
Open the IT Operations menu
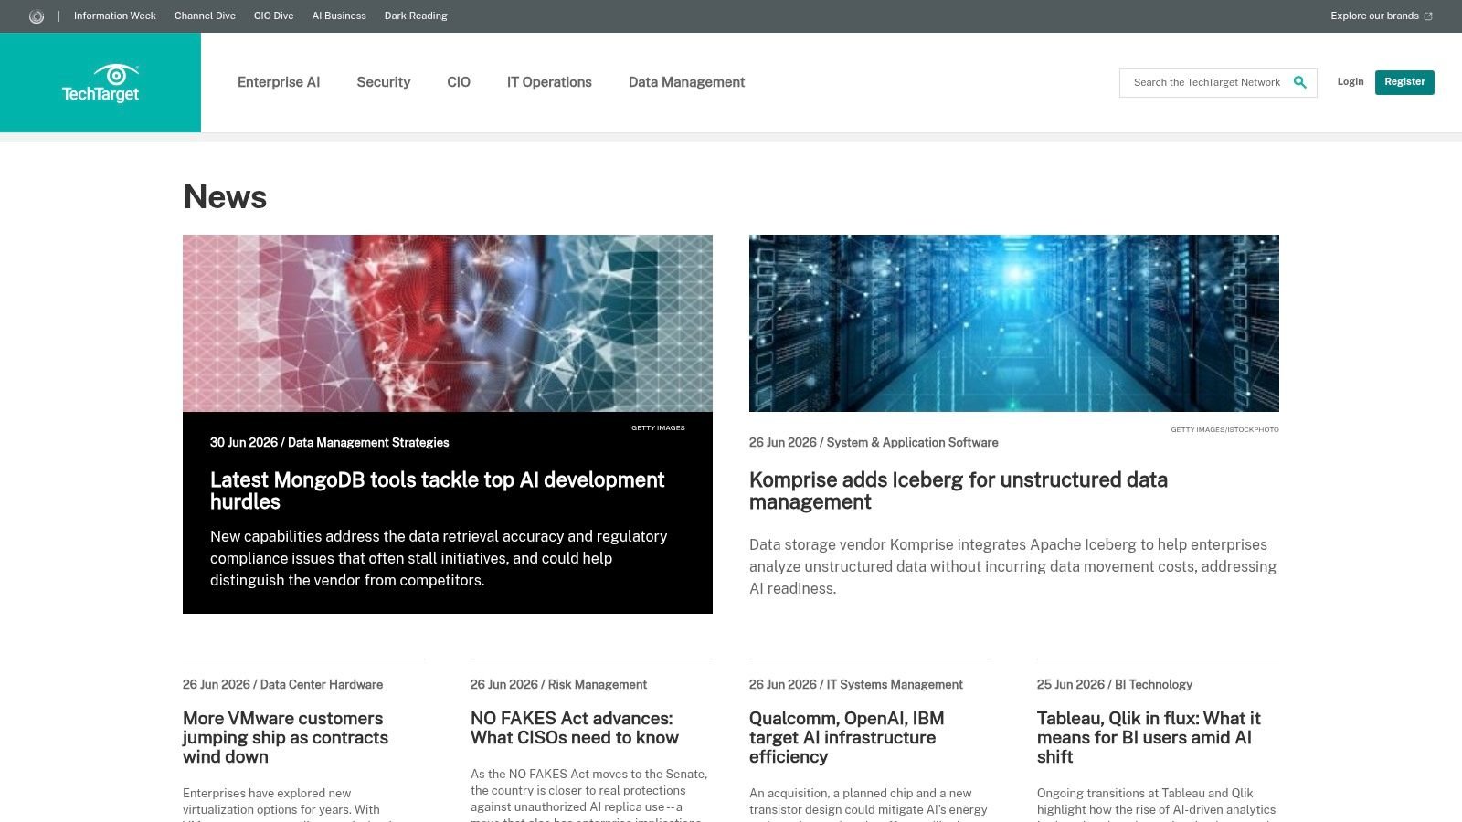tap(549, 82)
